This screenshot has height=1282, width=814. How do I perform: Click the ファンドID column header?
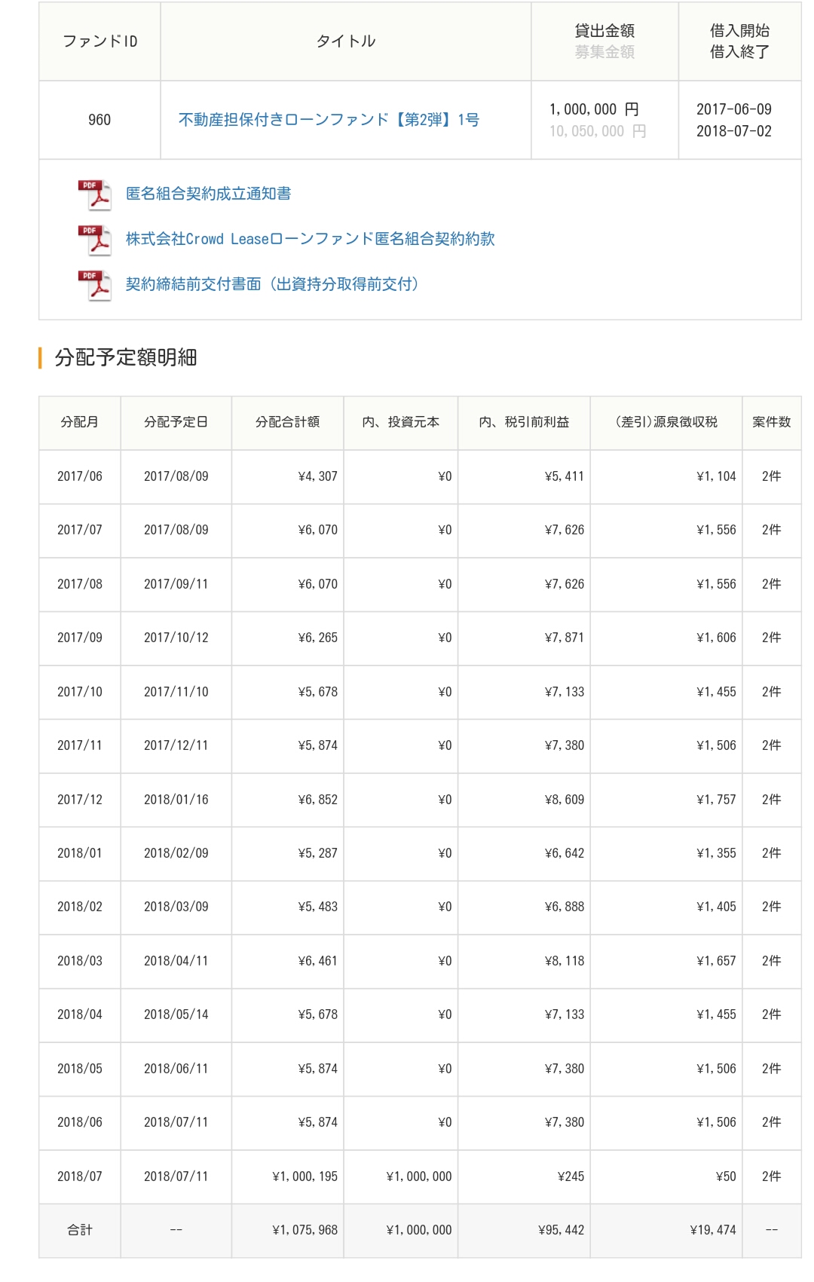[99, 41]
